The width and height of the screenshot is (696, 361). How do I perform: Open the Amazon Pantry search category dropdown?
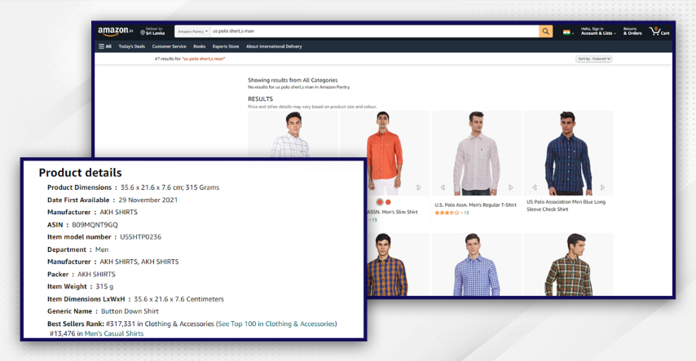pyautogui.click(x=192, y=32)
